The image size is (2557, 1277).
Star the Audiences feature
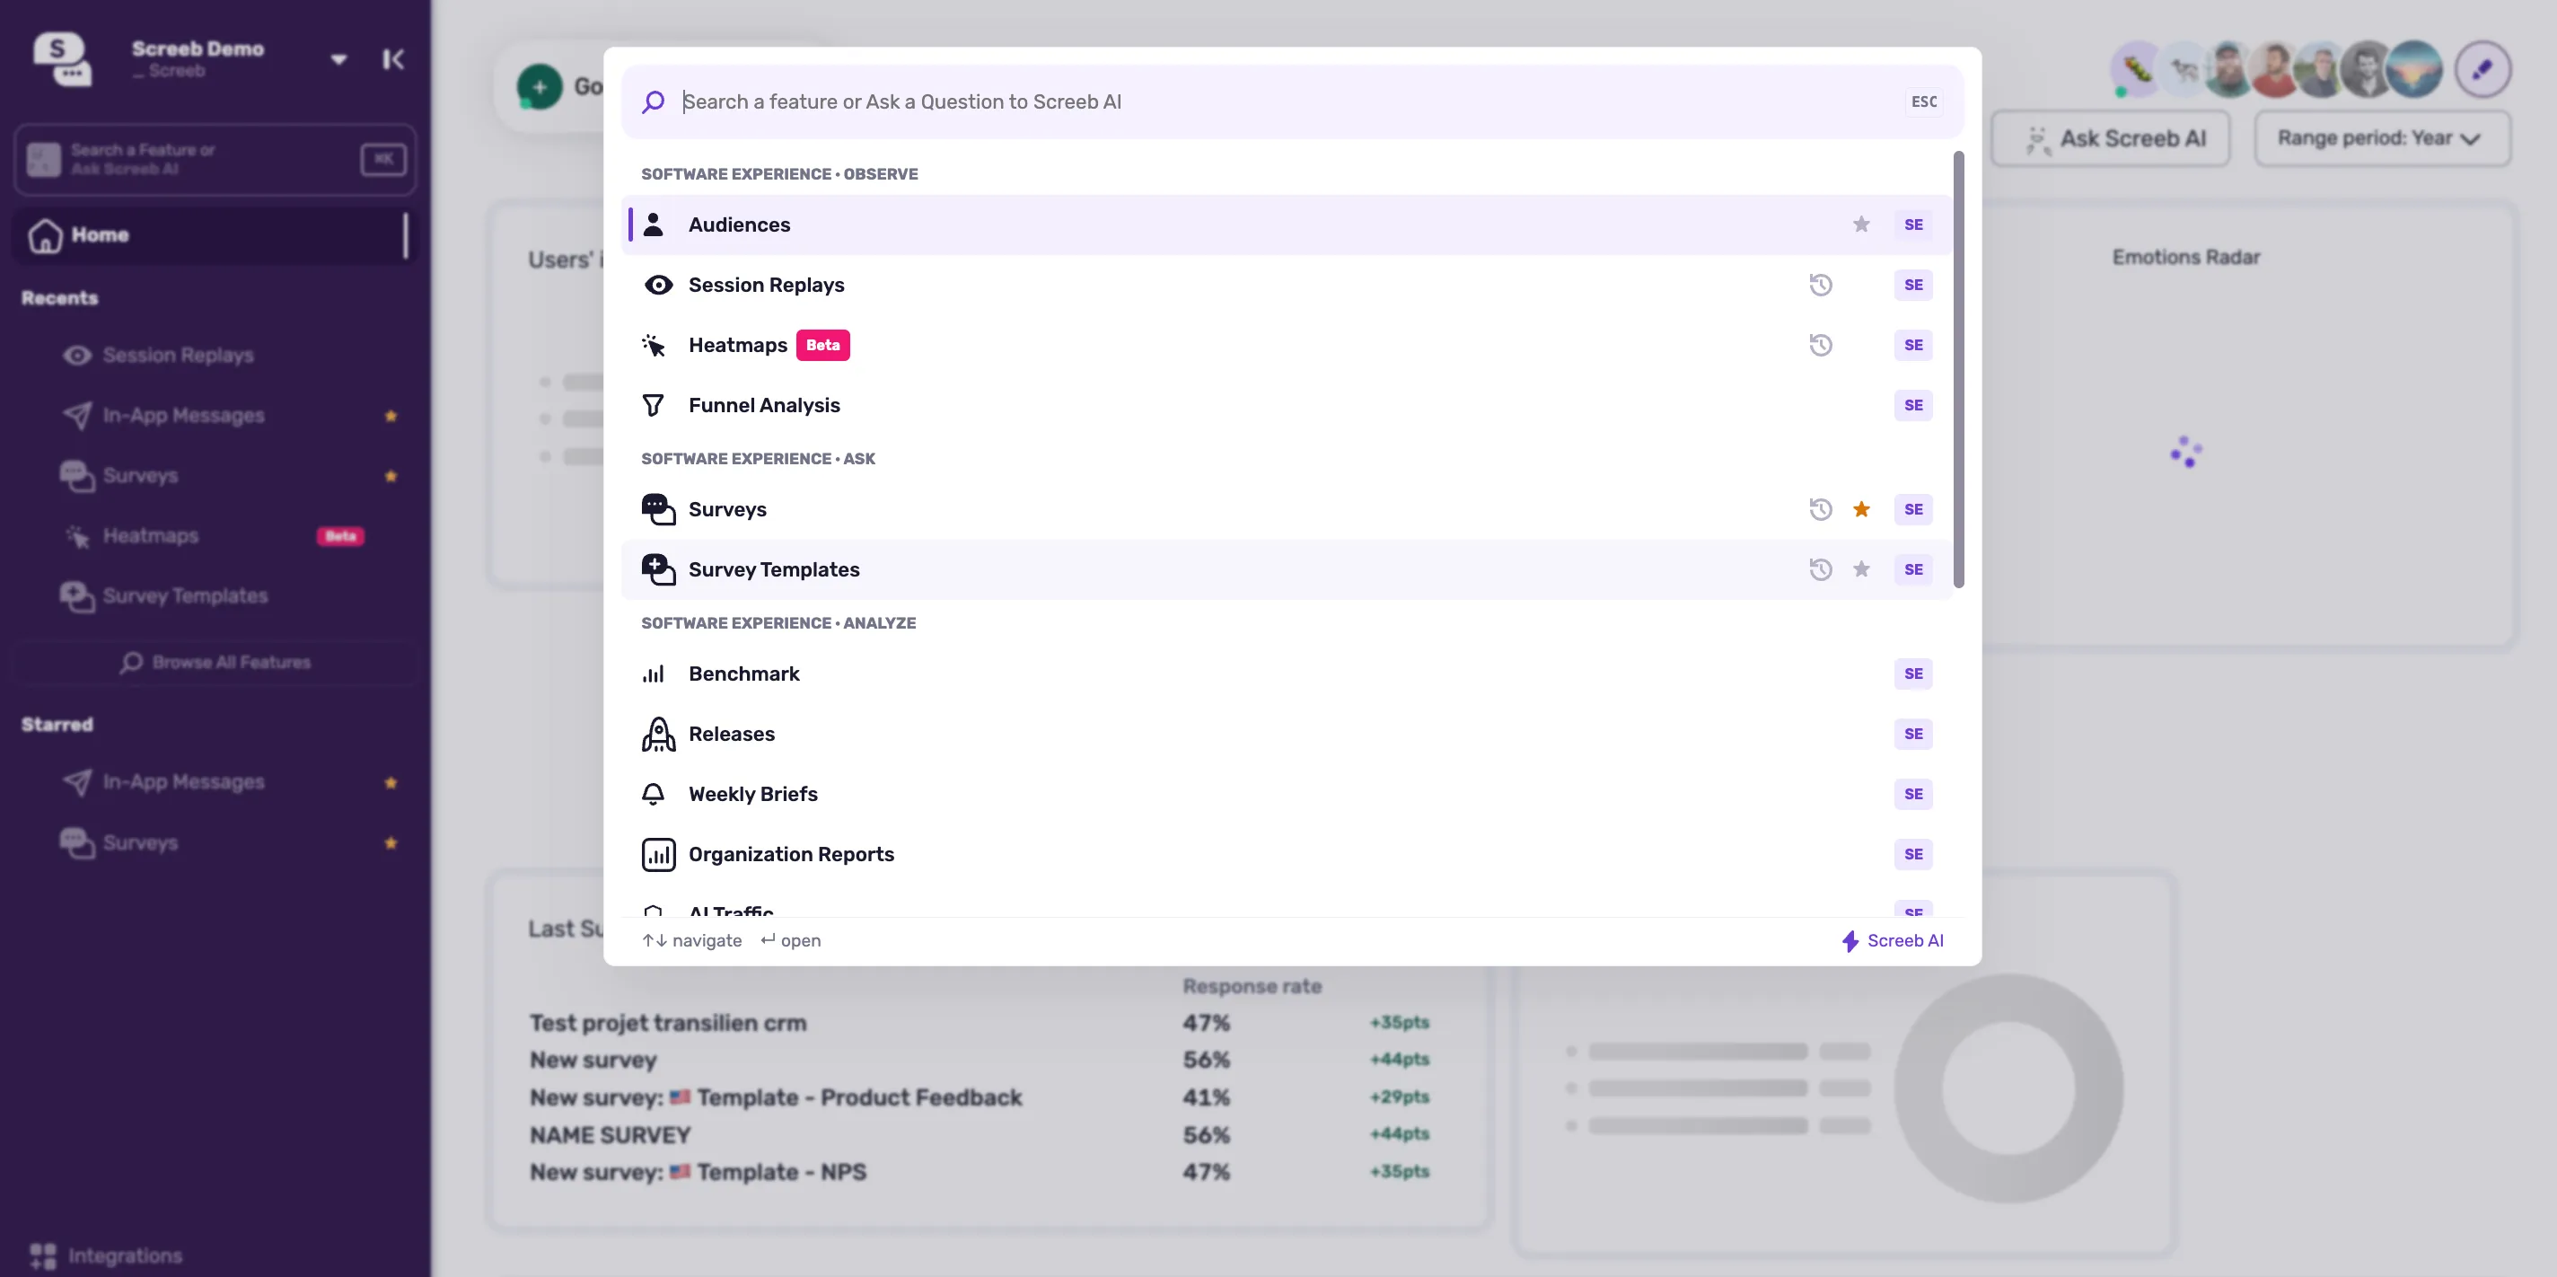pyautogui.click(x=1861, y=225)
